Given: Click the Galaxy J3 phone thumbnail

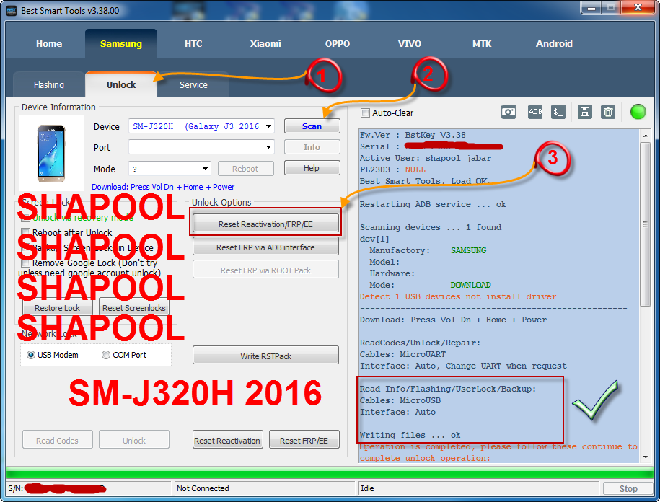Looking at the screenshot, I should 51,154.
